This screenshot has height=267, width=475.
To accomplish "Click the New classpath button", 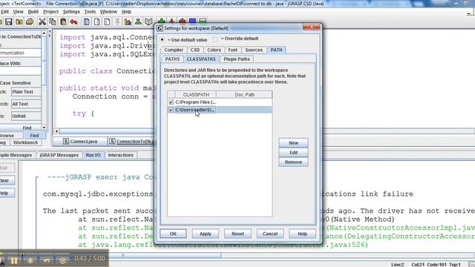I will tap(294, 143).
